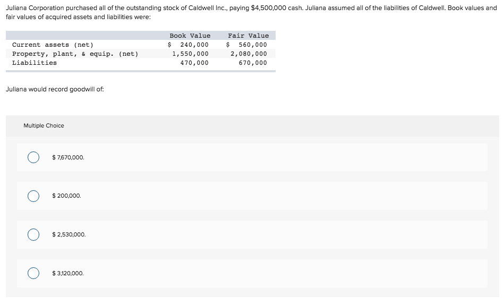
Task: Click the '$ 3,120,000.' answer label
Action: click(x=68, y=273)
